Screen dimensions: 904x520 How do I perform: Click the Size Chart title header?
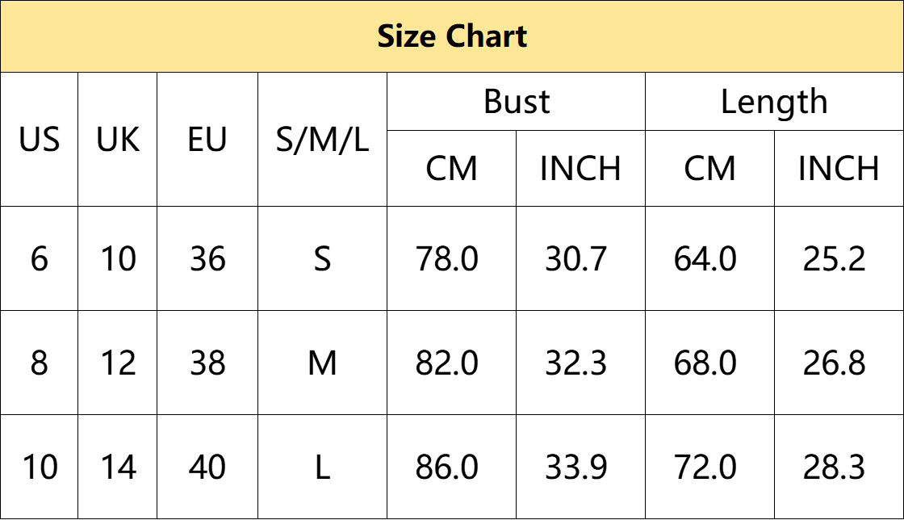coord(452,36)
